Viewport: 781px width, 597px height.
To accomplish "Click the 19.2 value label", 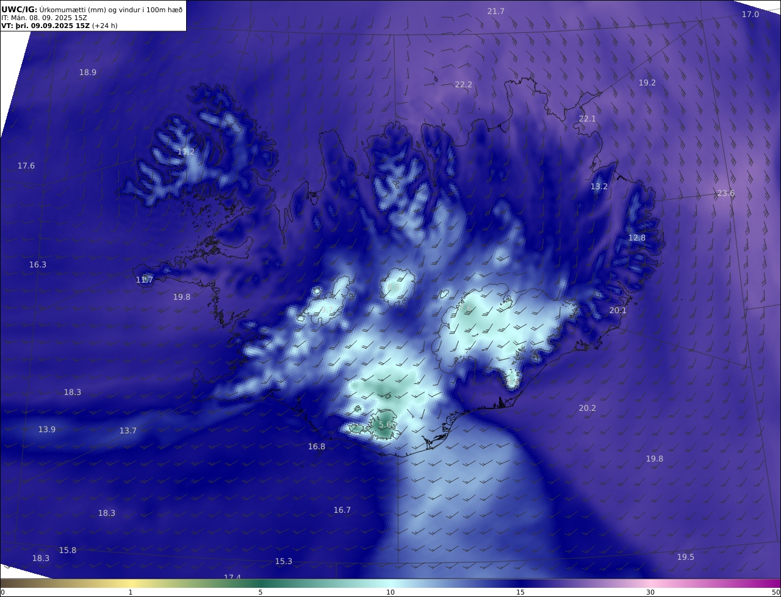I will click(x=647, y=82).
